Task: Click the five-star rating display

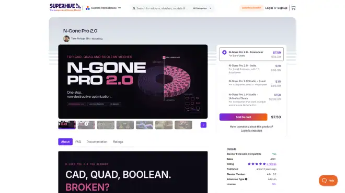Action: pos(257,164)
